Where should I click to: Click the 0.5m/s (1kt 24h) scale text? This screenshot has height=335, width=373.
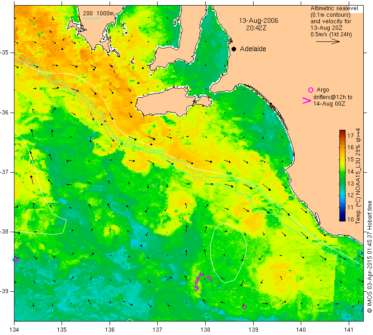[x=331, y=34]
